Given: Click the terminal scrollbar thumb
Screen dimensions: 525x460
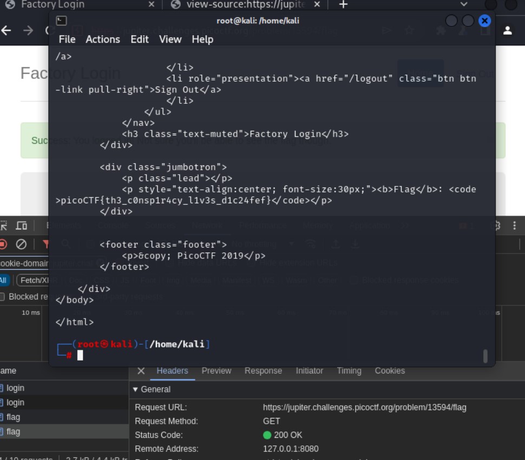Looking at the screenshot, I should (x=485, y=356).
